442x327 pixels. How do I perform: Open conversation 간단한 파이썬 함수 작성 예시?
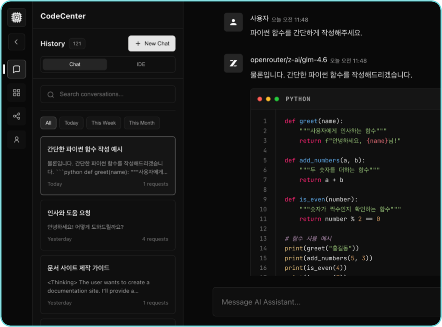click(108, 166)
